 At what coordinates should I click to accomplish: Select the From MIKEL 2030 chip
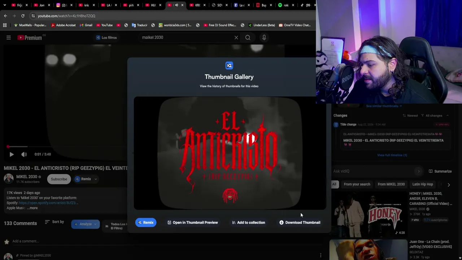[x=391, y=184]
